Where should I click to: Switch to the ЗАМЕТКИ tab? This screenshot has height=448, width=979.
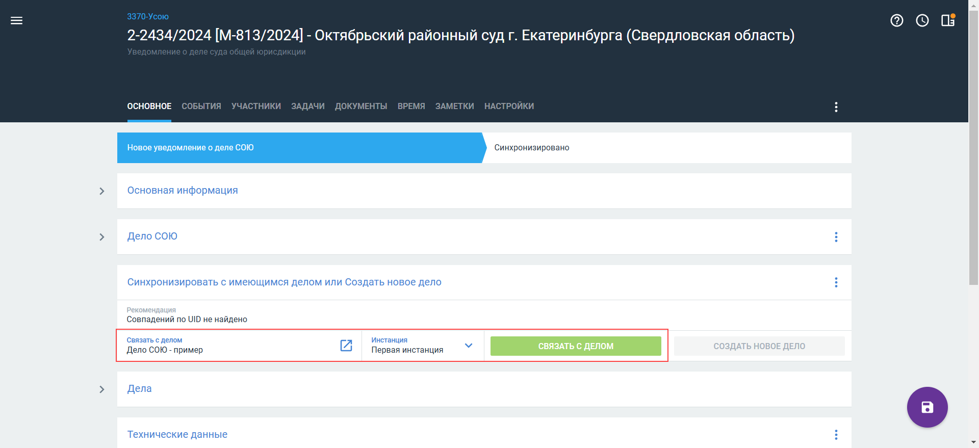tap(455, 106)
